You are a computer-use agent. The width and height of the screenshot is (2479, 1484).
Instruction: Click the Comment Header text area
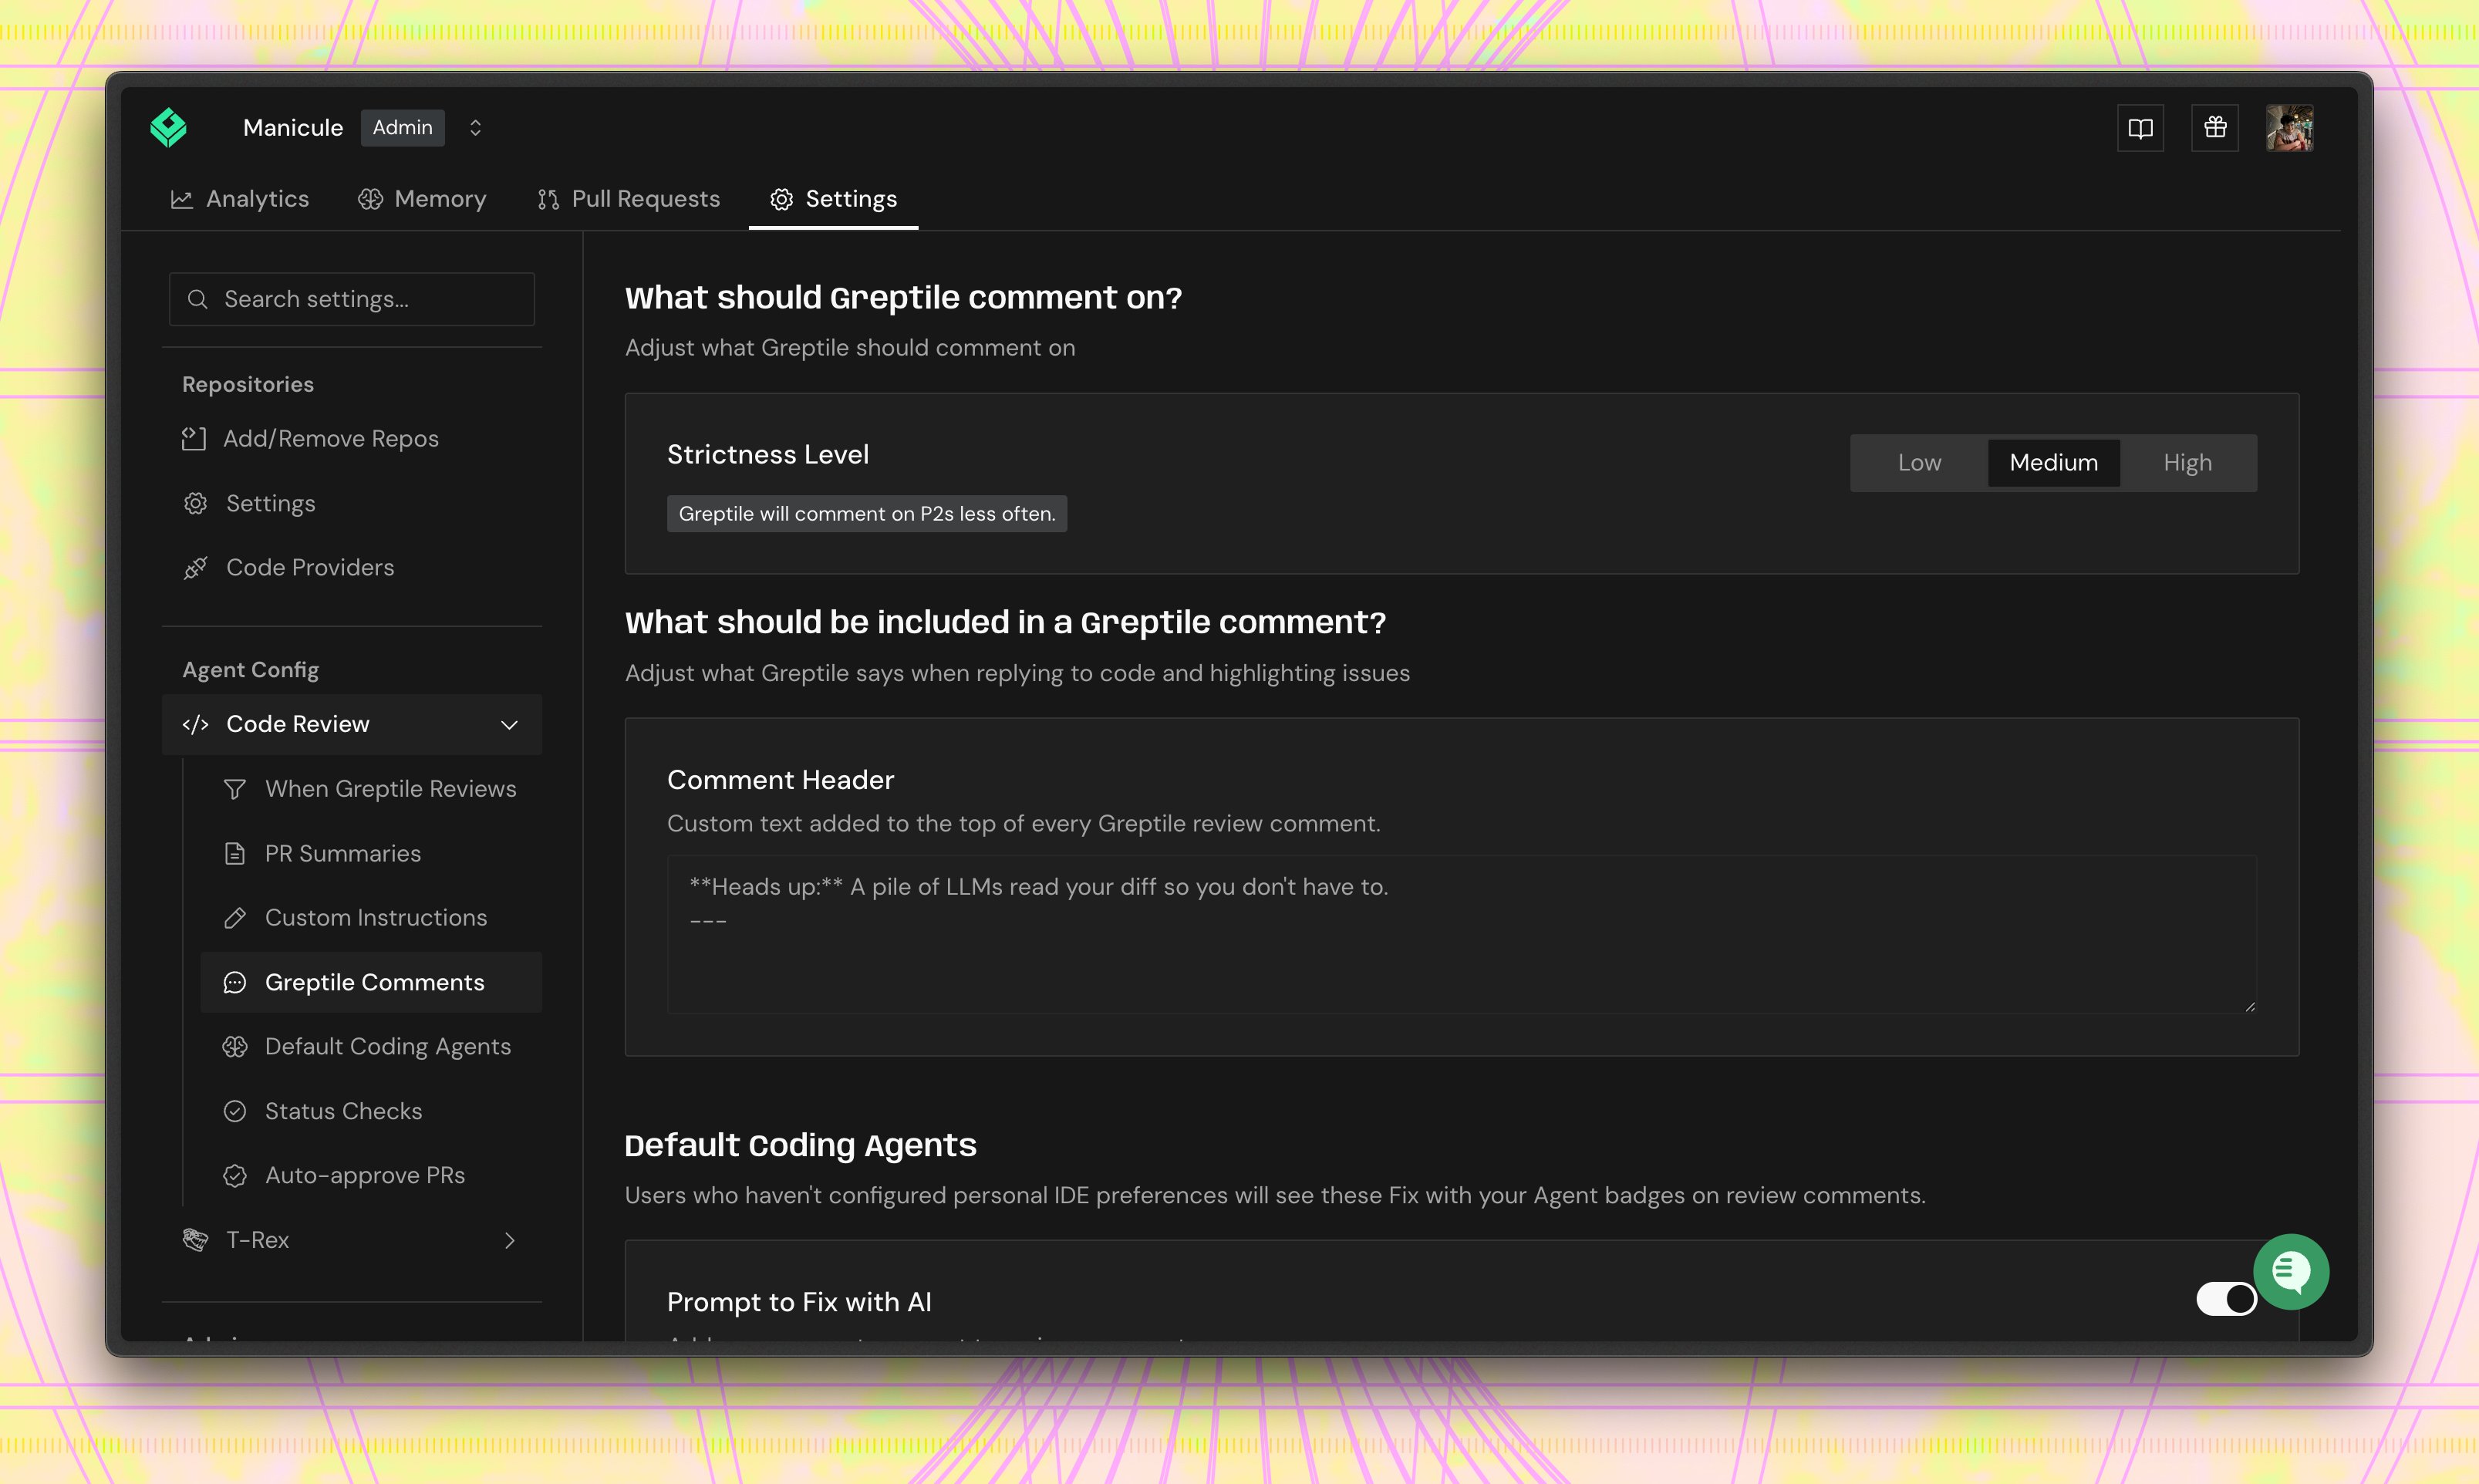[x=1462, y=935]
